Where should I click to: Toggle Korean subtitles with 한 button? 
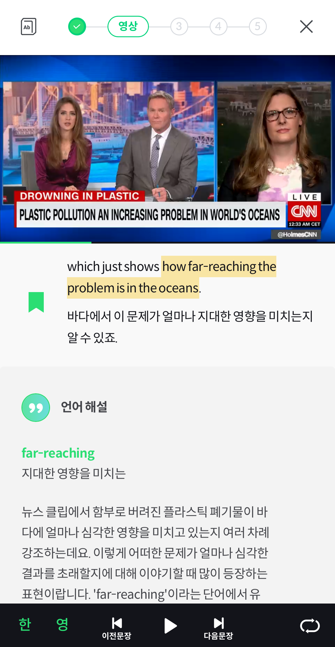coord(25,625)
